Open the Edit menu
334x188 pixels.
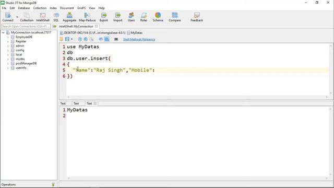pos(12,8)
